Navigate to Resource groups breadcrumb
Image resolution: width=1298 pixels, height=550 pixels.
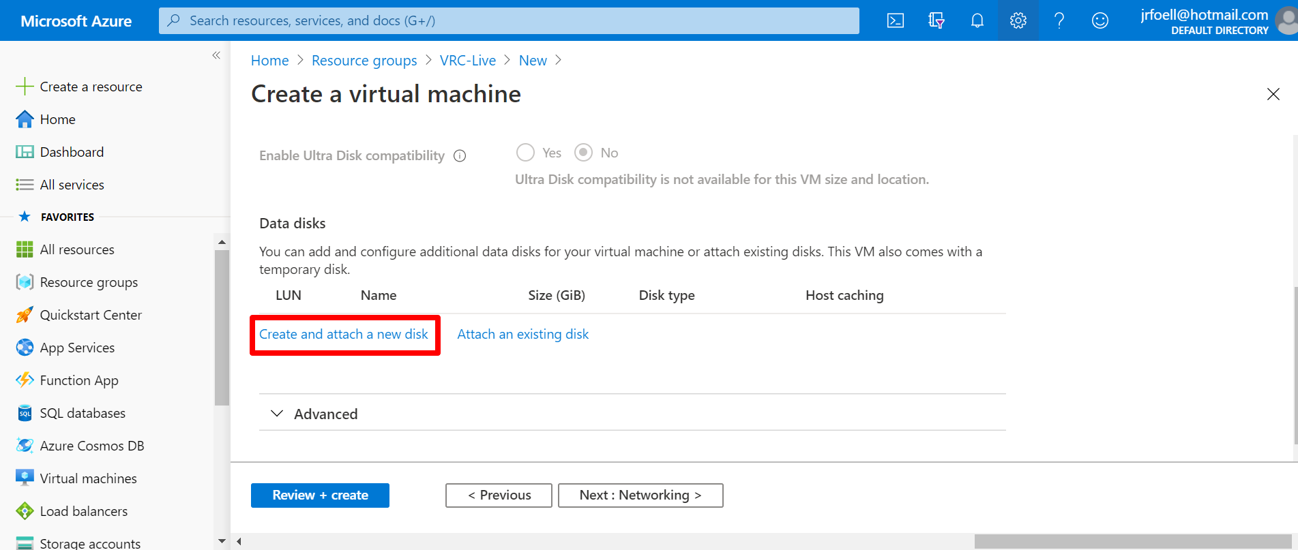pyautogui.click(x=364, y=61)
